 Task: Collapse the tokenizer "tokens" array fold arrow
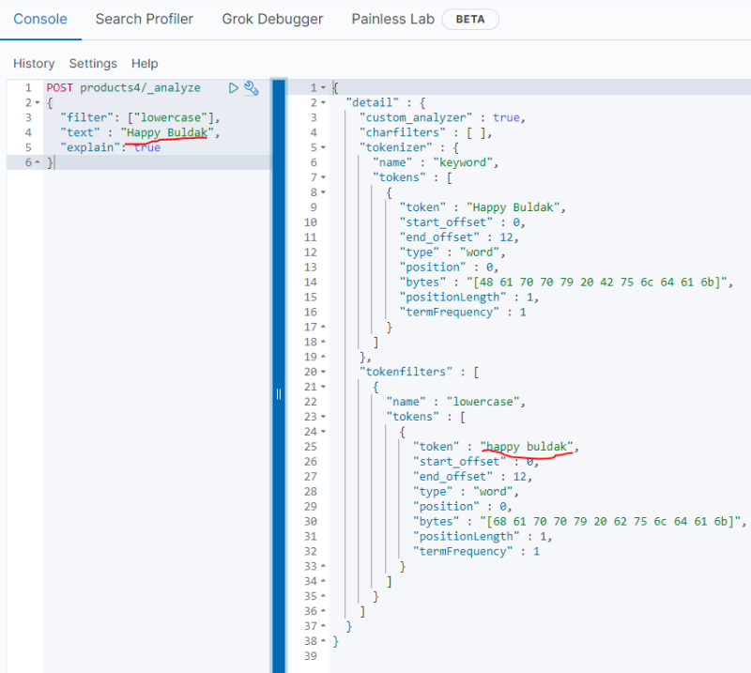323,177
